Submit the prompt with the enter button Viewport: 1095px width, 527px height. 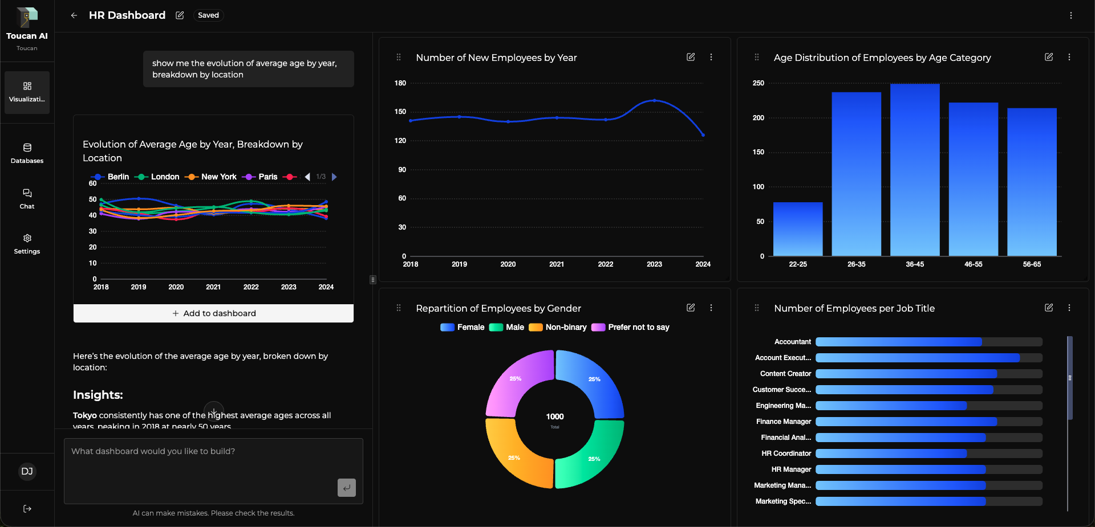pyautogui.click(x=346, y=488)
